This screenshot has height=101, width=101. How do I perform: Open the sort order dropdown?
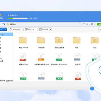88,24
